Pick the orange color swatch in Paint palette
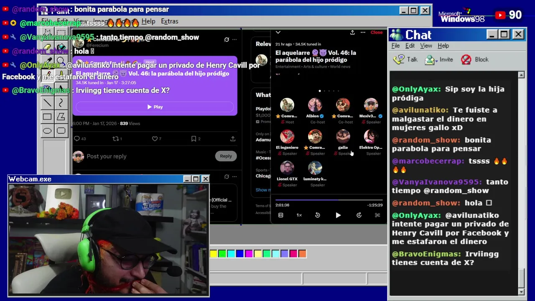535x301 pixels. click(302, 253)
